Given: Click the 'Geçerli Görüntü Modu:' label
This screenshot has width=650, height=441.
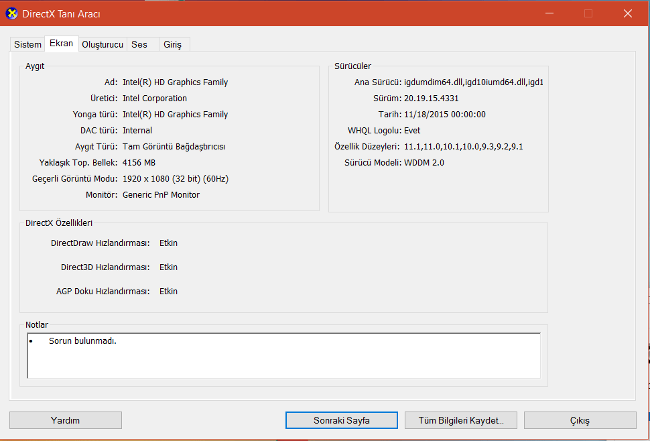Looking at the screenshot, I should 74,179.
